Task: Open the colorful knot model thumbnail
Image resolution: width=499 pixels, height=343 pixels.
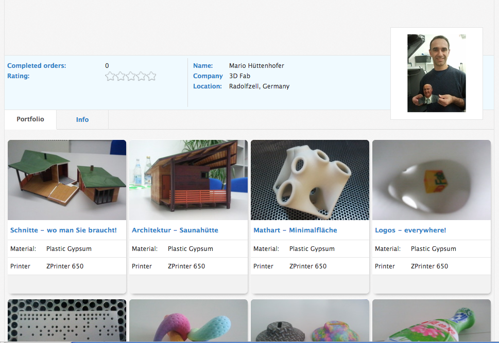Action: point(188,320)
